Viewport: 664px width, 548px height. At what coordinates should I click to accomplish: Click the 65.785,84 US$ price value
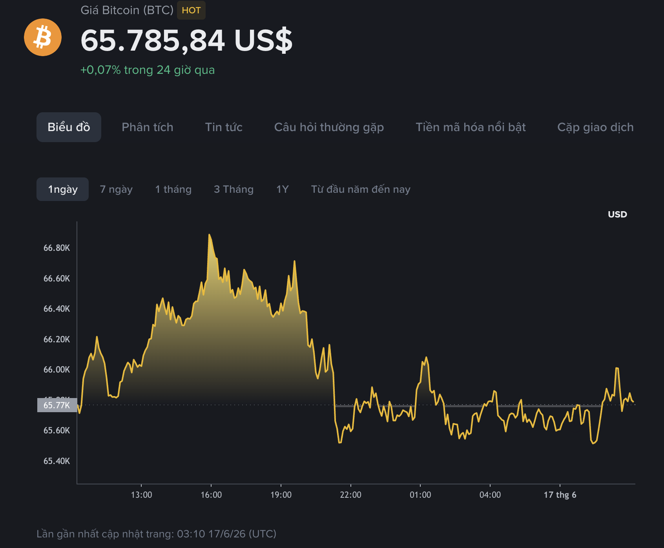[186, 40]
